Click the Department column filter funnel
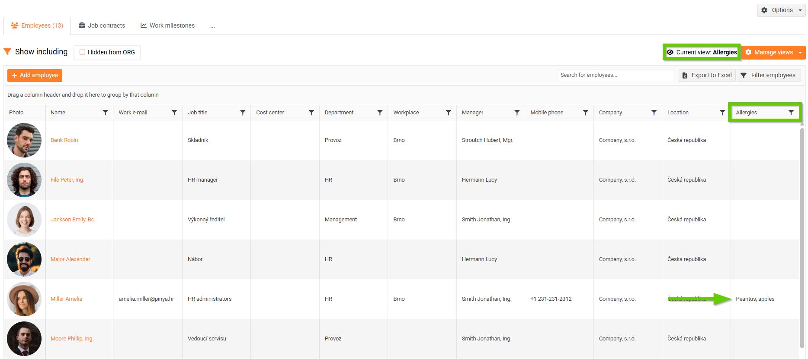This screenshot has height=359, width=808. (x=380, y=113)
